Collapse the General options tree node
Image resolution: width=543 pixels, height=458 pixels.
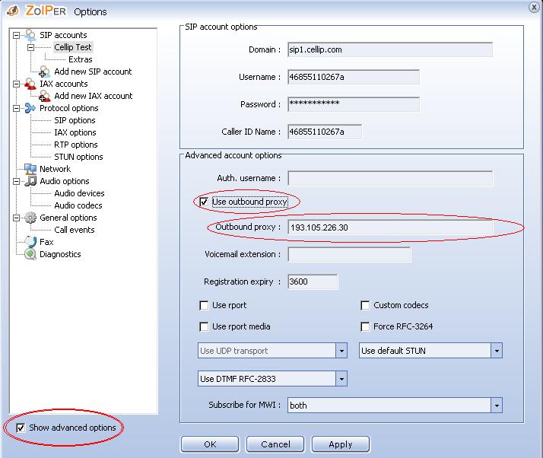(x=16, y=218)
